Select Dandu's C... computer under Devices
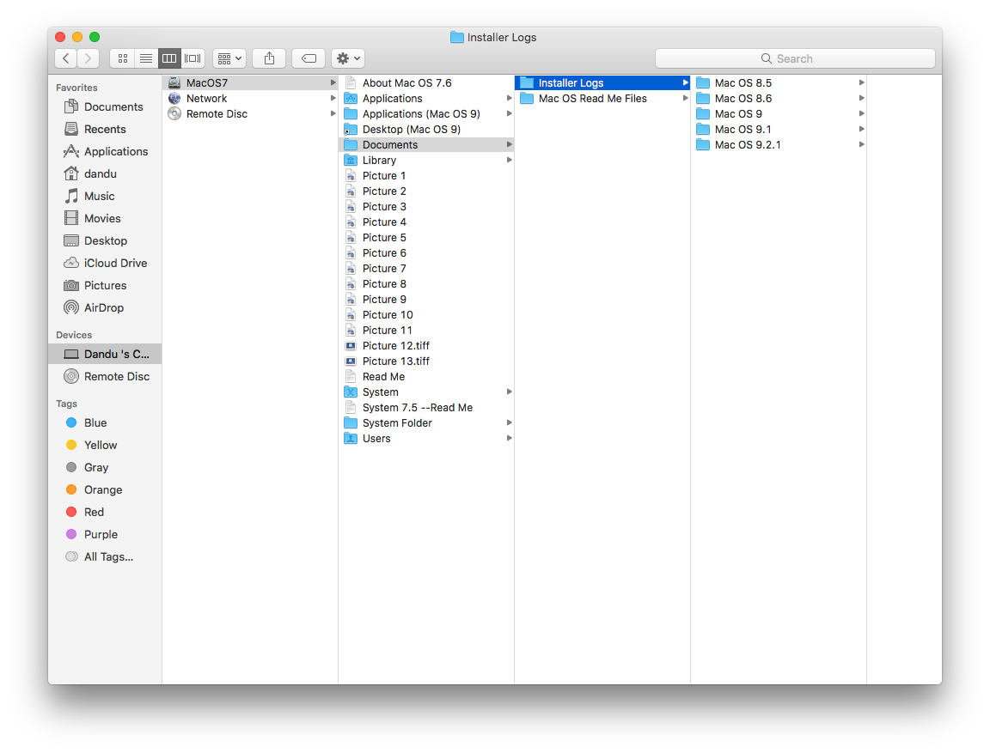This screenshot has width=990, height=753. (x=105, y=354)
